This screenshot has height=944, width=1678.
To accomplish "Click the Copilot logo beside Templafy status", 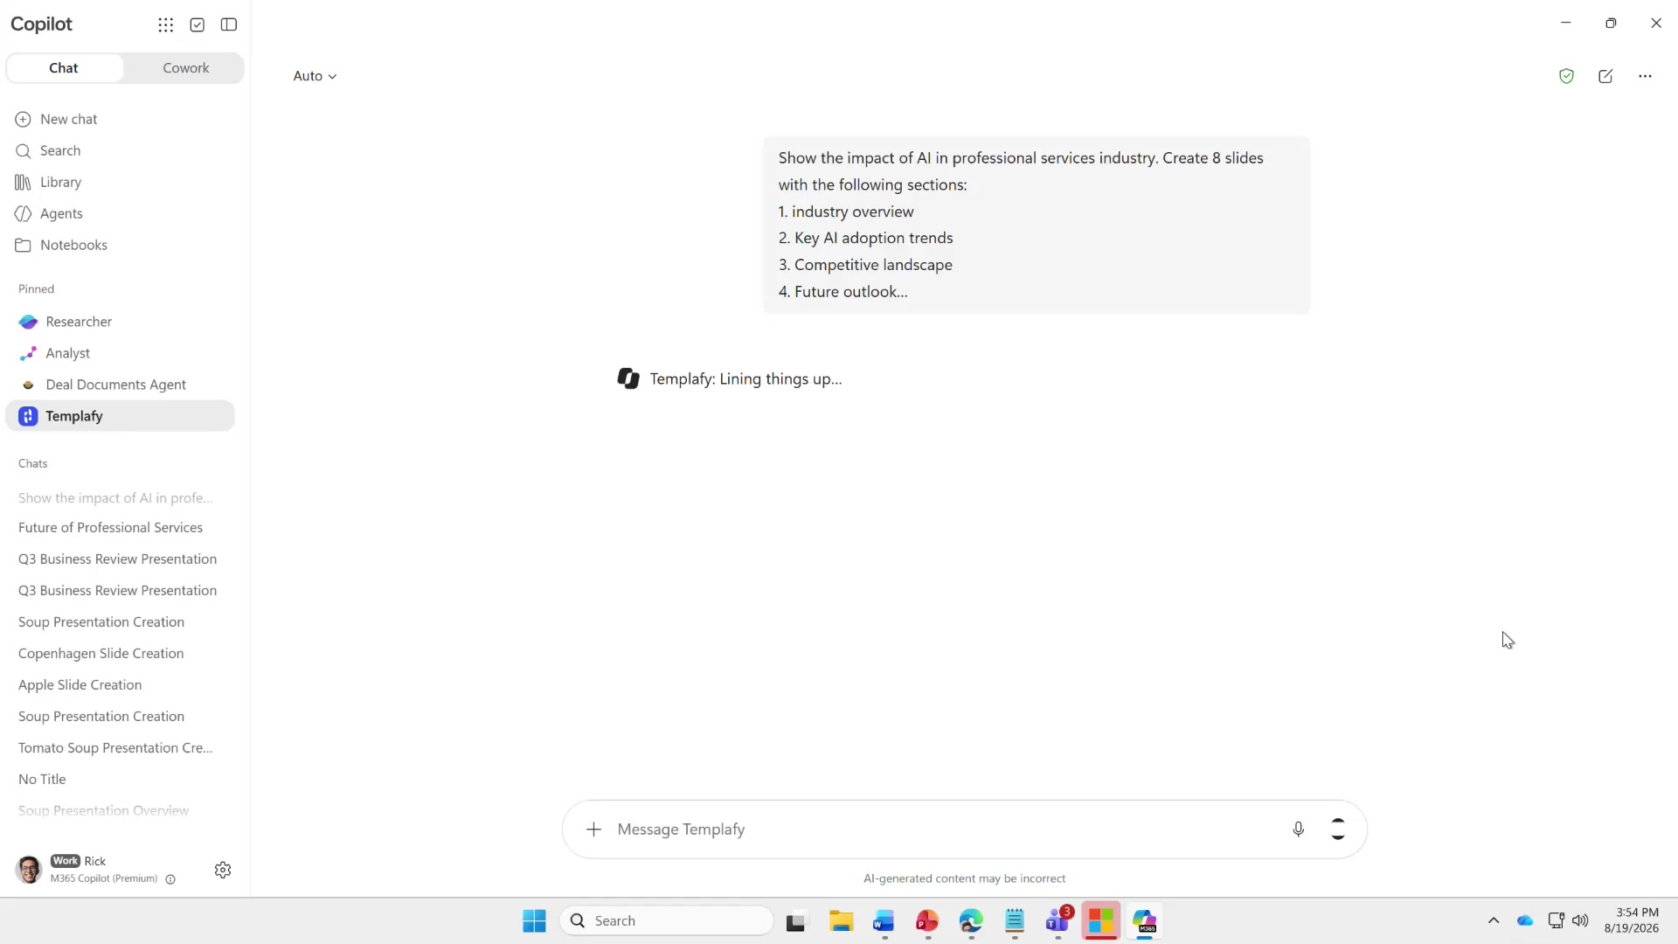I will pos(628,378).
